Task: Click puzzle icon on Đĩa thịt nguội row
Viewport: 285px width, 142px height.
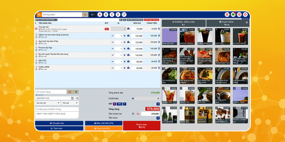Action: click(x=129, y=55)
